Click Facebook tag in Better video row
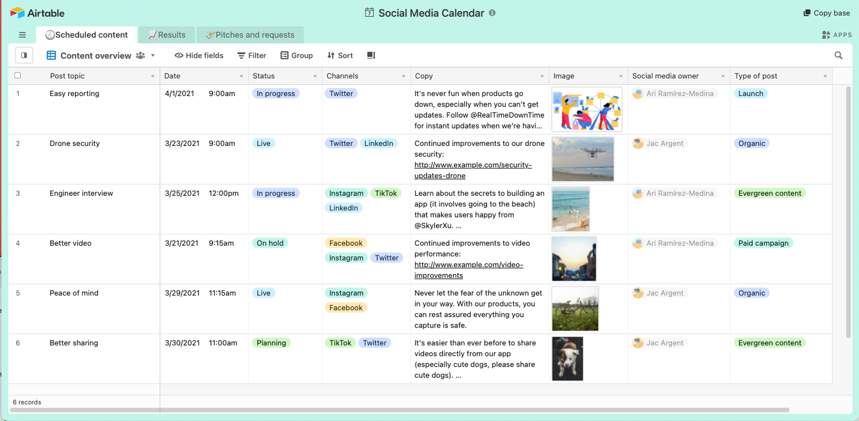859x421 pixels. (x=346, y=243)
